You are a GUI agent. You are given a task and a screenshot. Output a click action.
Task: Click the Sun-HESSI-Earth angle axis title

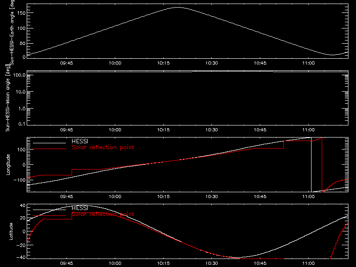[x=12, y=32]
